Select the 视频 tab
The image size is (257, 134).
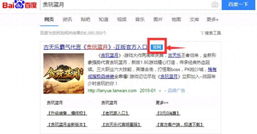122,19
